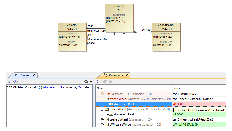Image resolution: width=232 pixels, height=131 pixels.
Task: Click the second Variables toolbar icon
Action: click(x=105, y=81)
